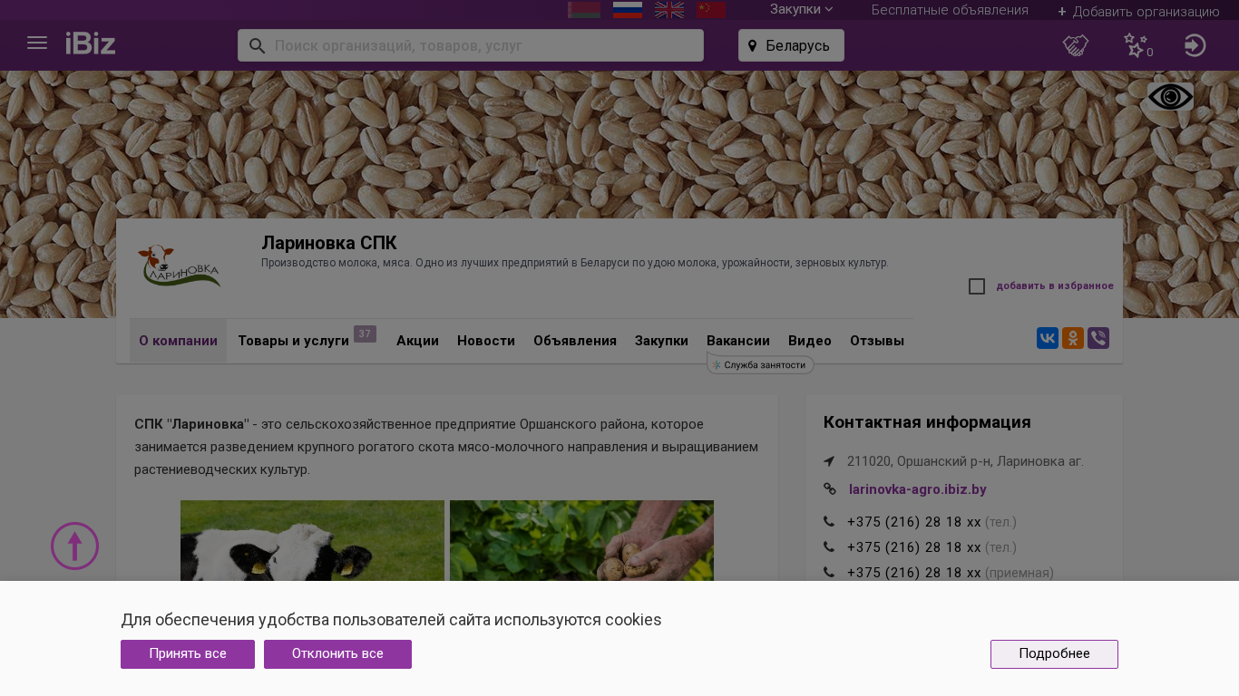1239x696 pixels.
Task: Open larinovka-agro.ibiz.by website link
Action: click(x=918, y=489)
